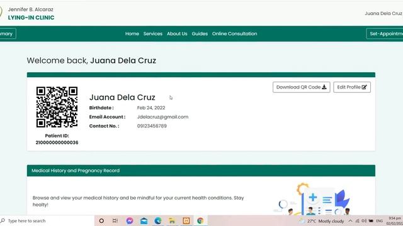Open Cortana circle icon in taskbar
Viewport: 403px width, 226px height.
(101, 220)
